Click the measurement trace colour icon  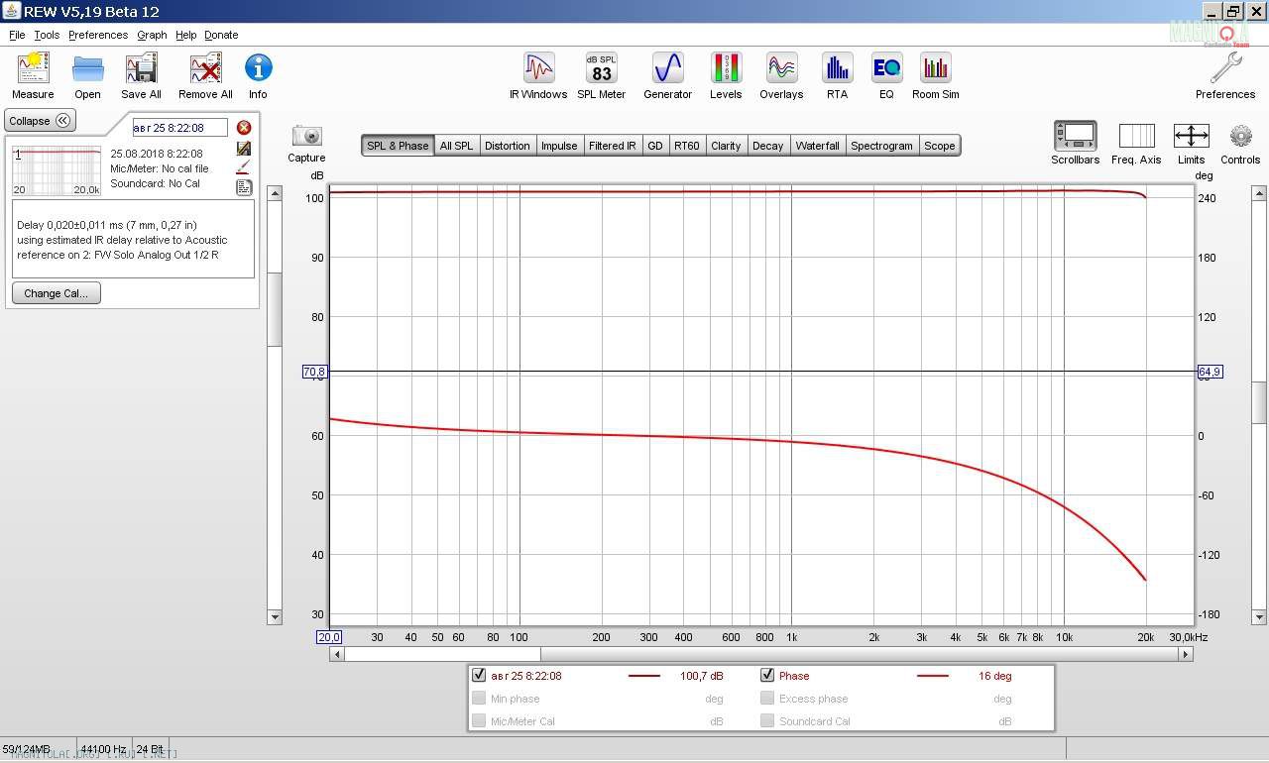[244, 167]
